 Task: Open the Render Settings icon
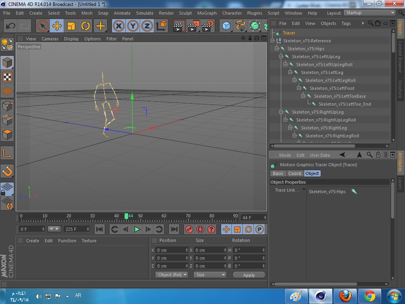click(208, 26)
